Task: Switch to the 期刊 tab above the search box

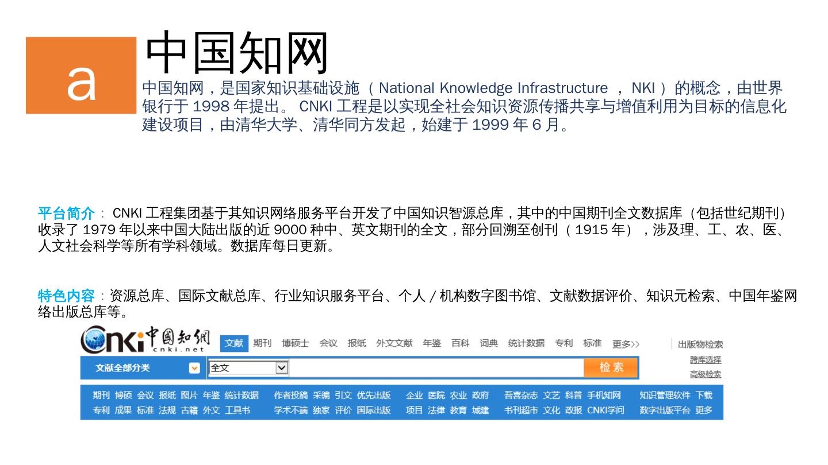Action: (x=262, y=343)
